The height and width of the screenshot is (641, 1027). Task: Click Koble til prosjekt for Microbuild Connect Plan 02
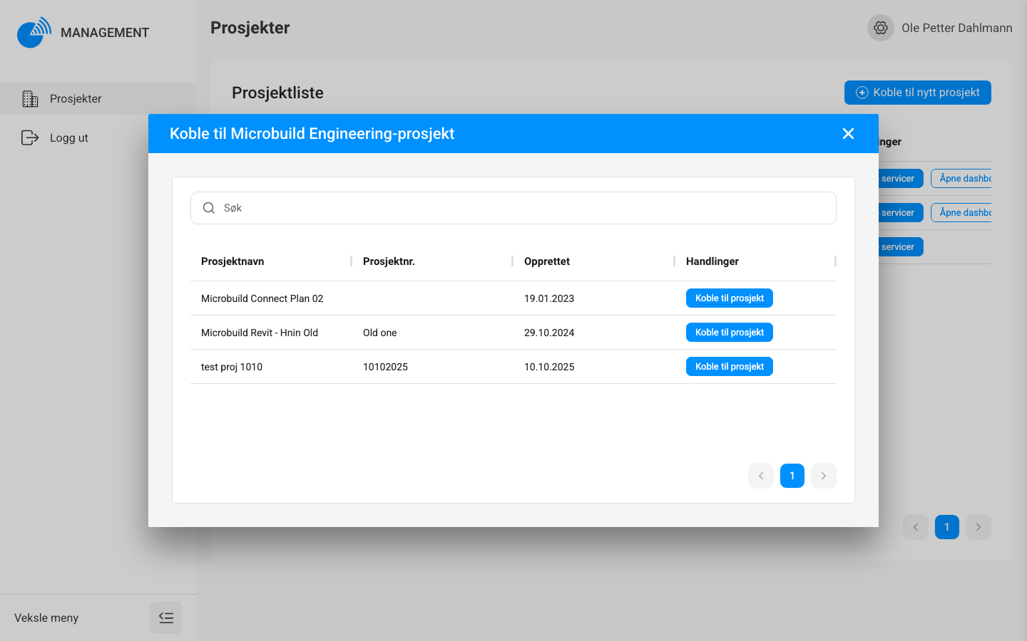coord(730,298)
